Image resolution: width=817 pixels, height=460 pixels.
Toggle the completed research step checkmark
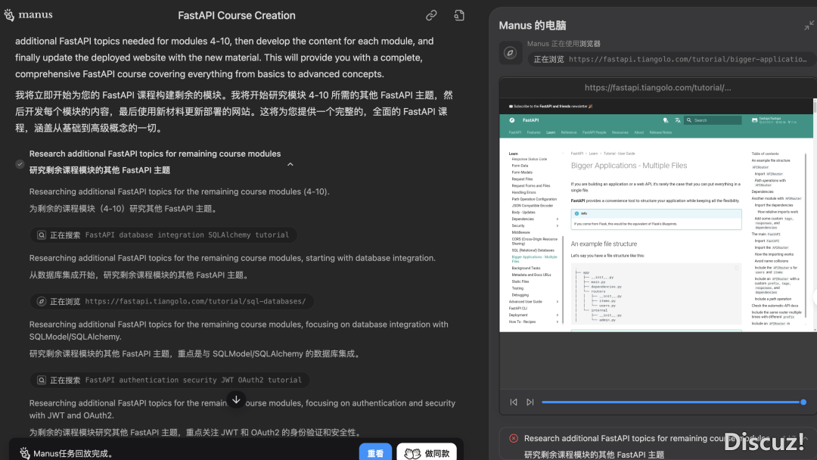[x=20, y=163]
